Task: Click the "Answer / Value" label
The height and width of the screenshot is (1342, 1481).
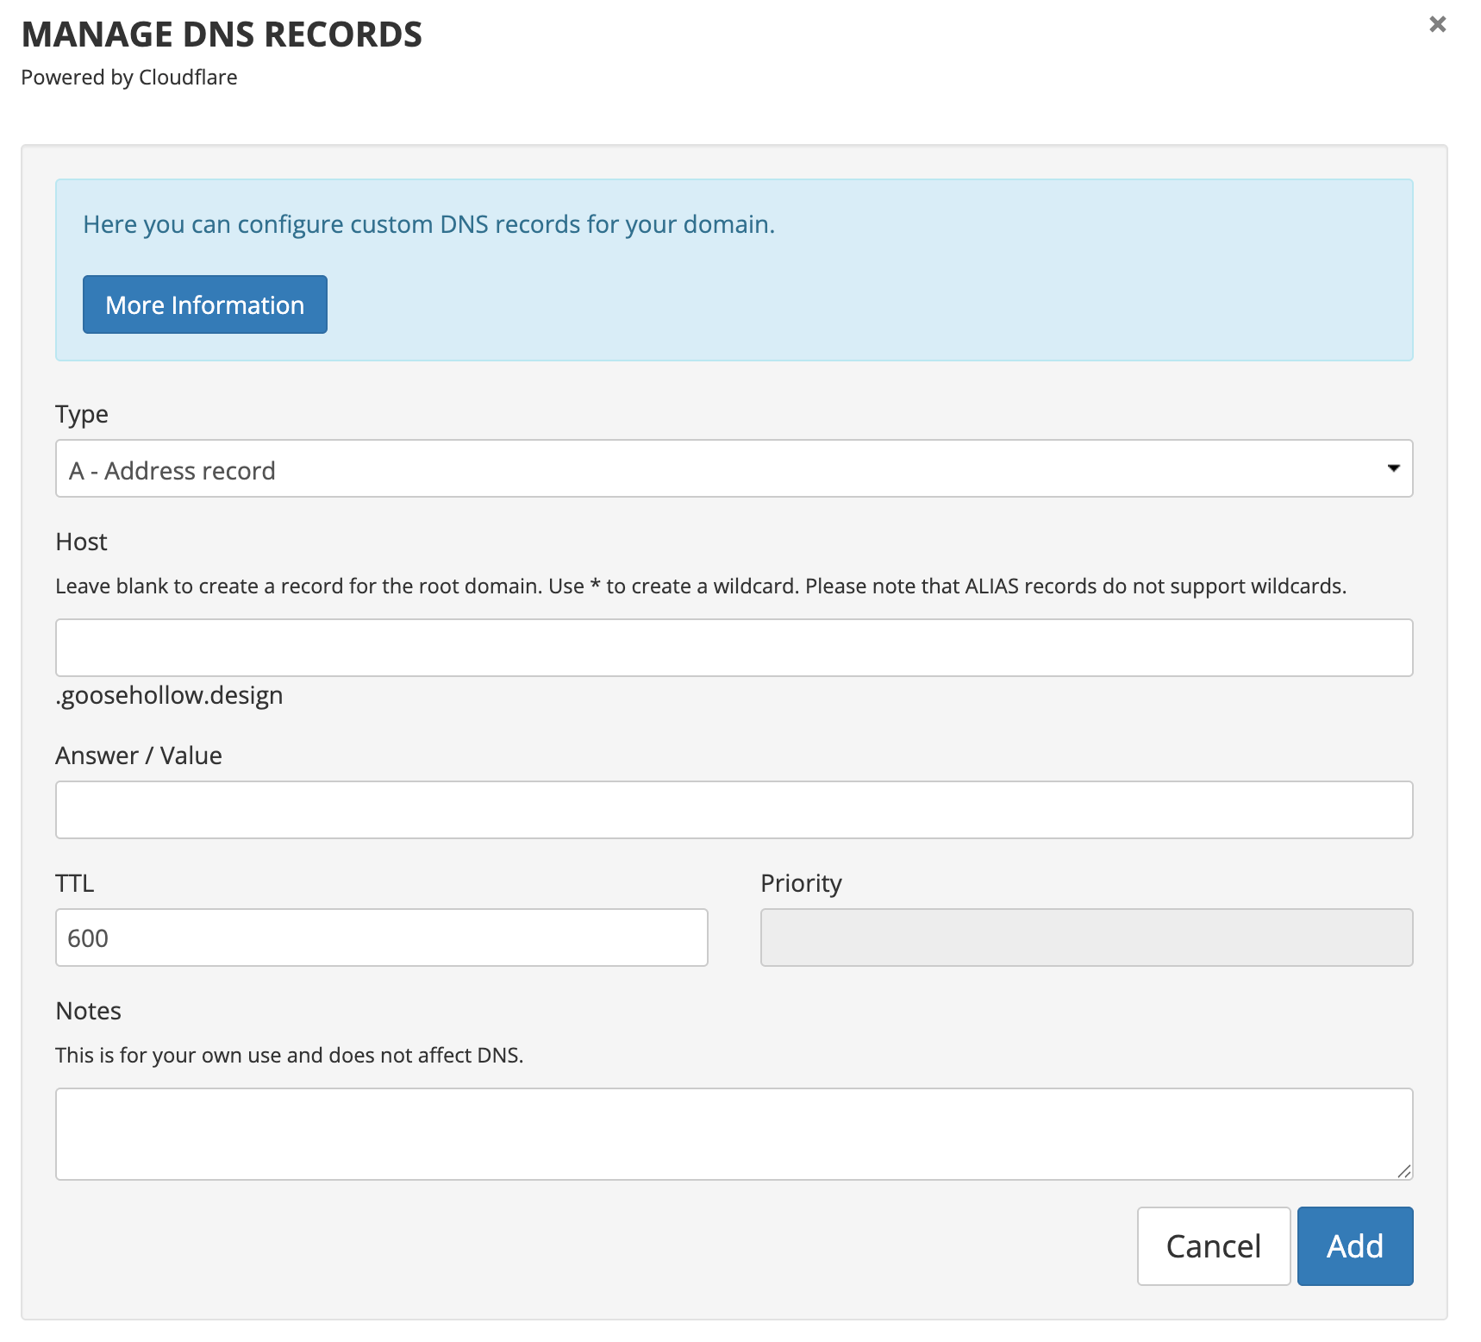Action: [x=139, y=756]
